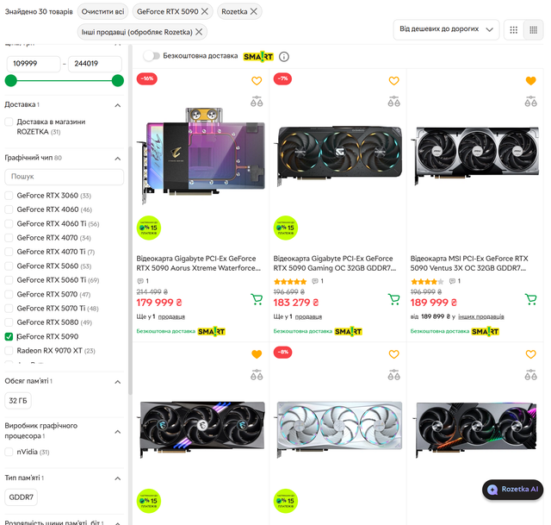Image resolution: width=551 pixels, height=525 pixels.
Task: Click the maximum price slider handle
Action: click(x=118, y=80)
